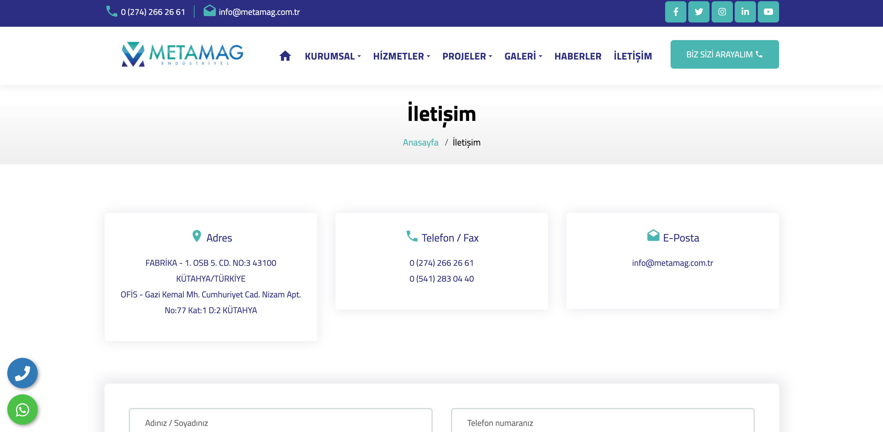
Task: Follow the Anasayfa breadcrumb link
Action: tap(420, 142)
